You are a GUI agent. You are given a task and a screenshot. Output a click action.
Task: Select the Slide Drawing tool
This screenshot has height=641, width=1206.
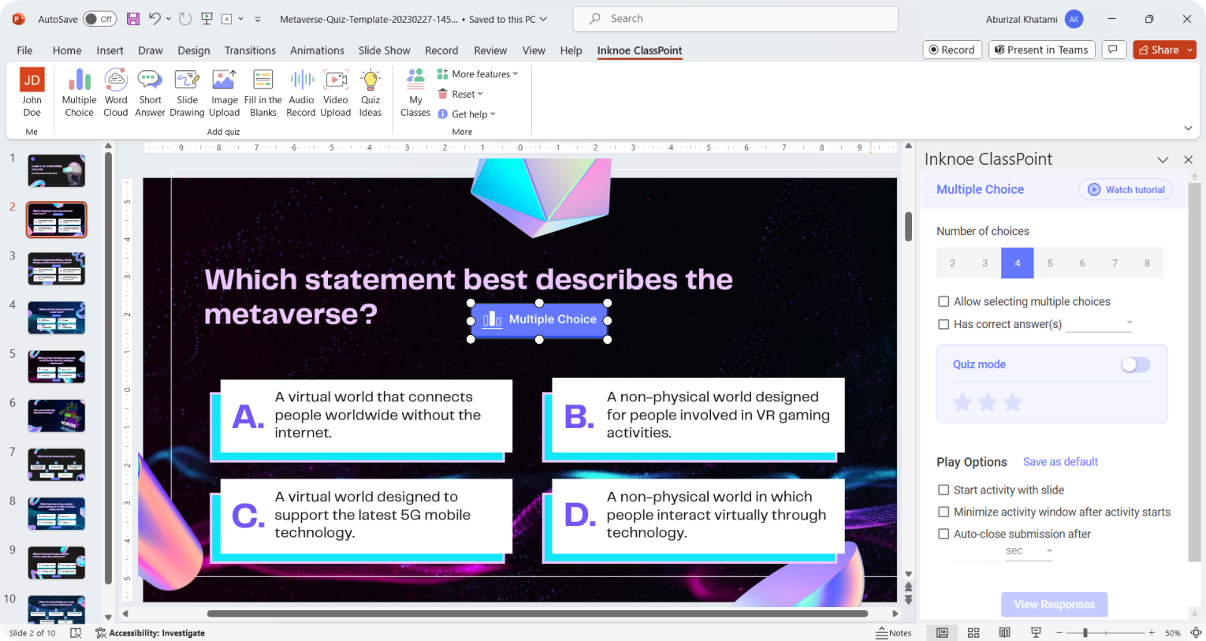(x=187, y=91)
